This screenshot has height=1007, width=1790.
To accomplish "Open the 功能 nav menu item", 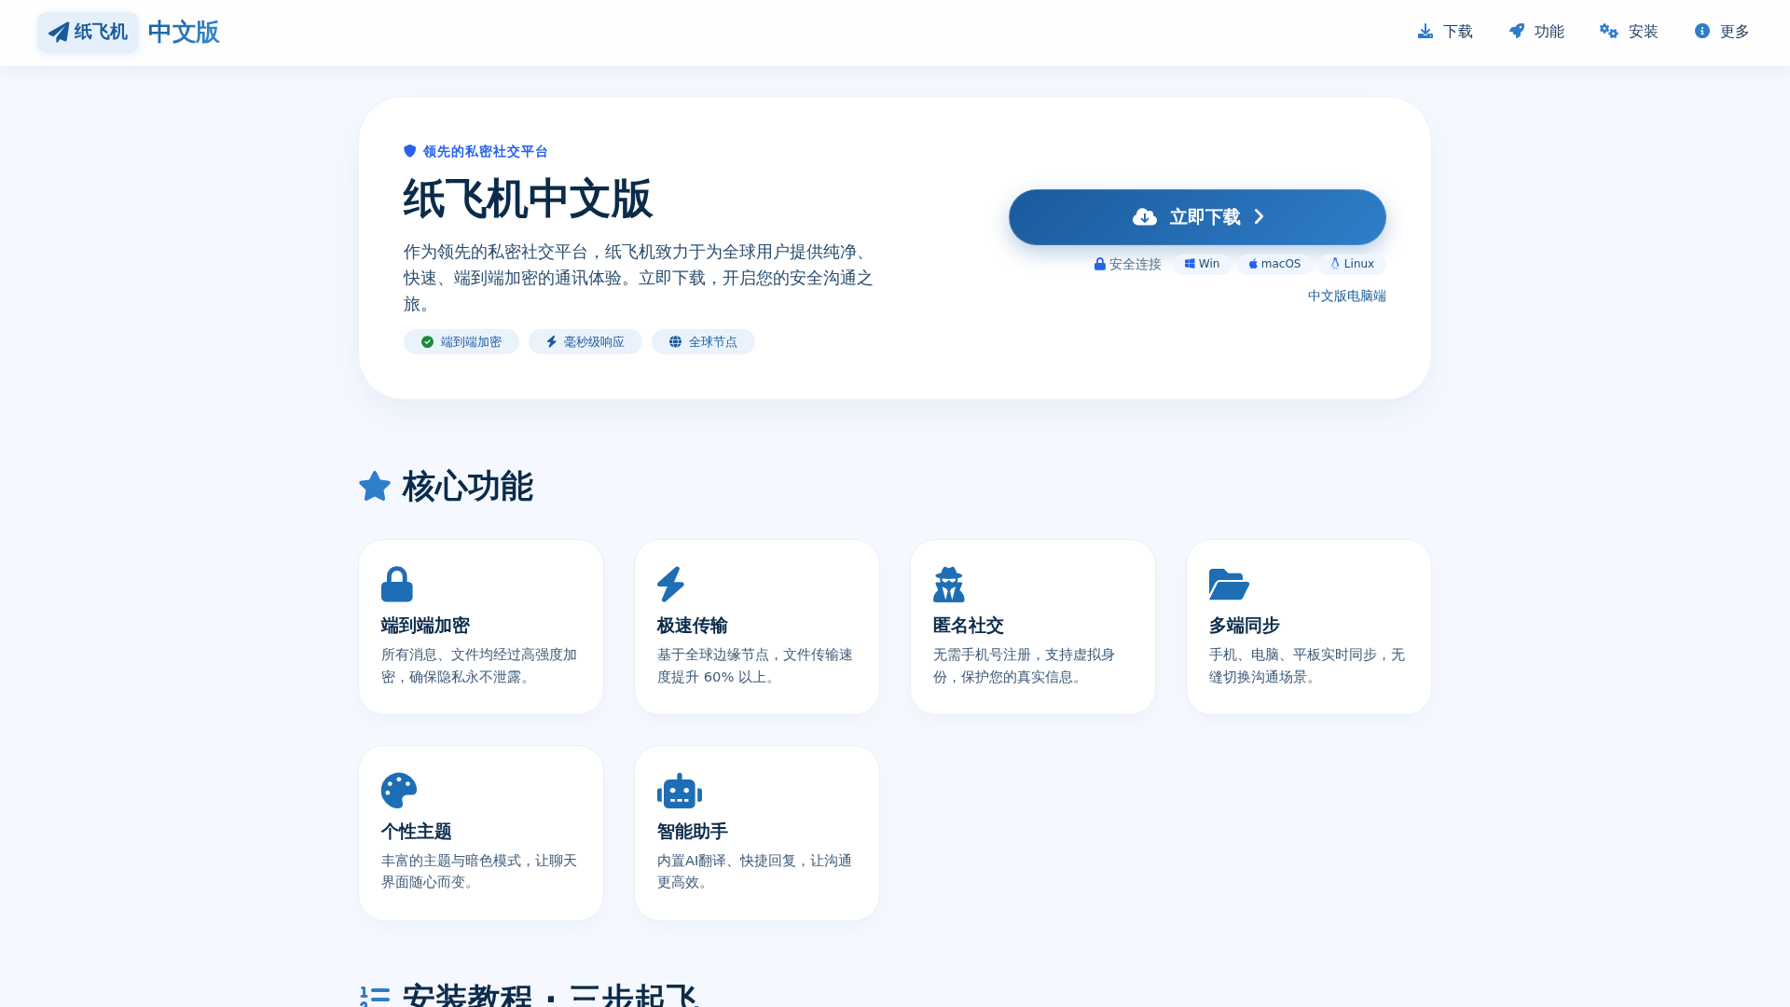I will click(1536, 32).
